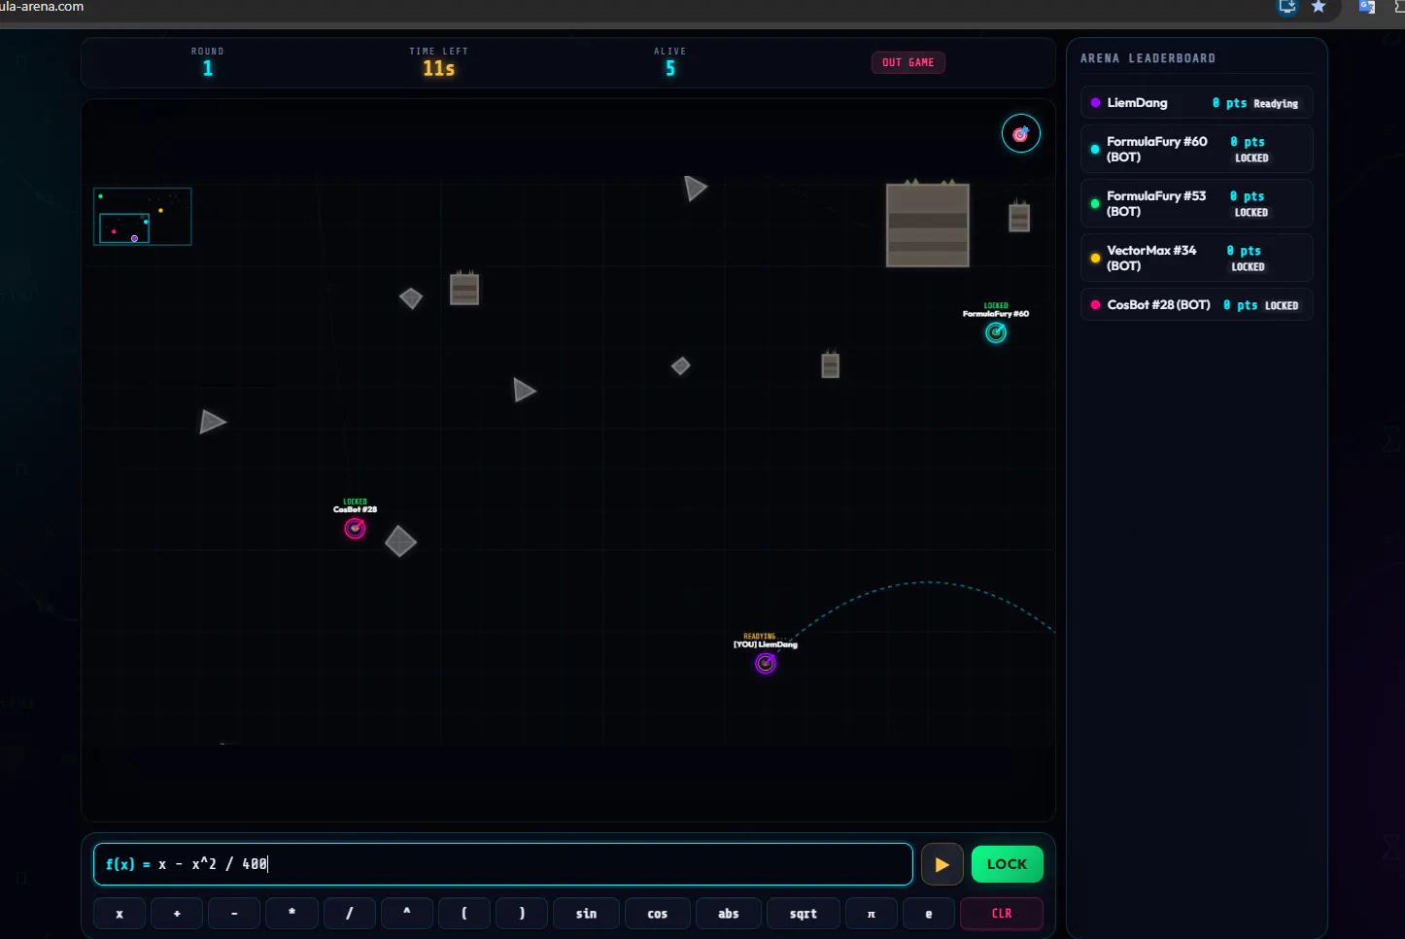Image resolution: width=1405 pixels, height=939 pixels.
Task: Select CosBot #28 pink avatar in arena
Action: 355,528
